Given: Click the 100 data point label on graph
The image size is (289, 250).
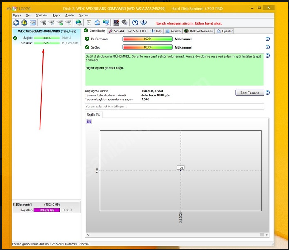Looking at the screenshot, I should (x=180, y=167).
